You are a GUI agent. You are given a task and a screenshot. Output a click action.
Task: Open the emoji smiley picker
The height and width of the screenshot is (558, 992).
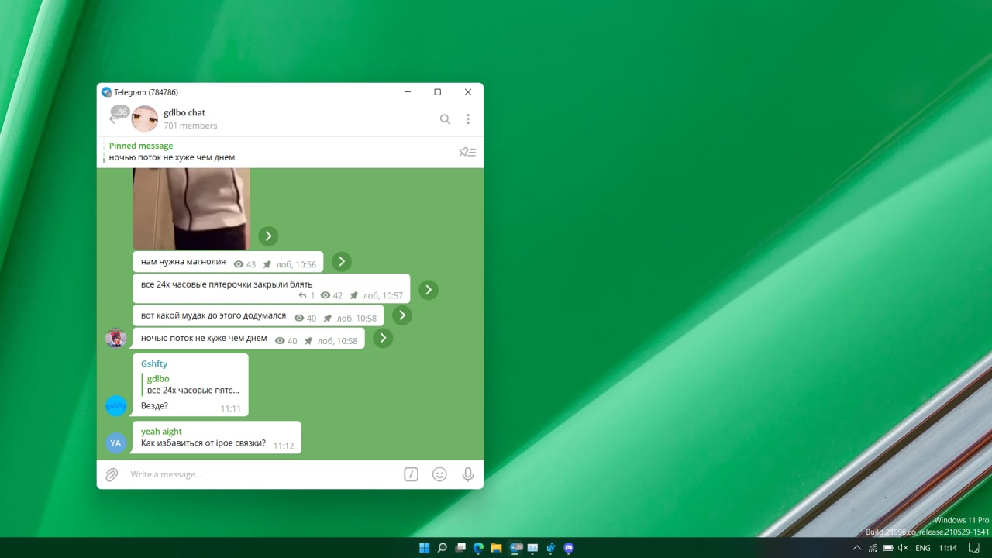point(439,474)
